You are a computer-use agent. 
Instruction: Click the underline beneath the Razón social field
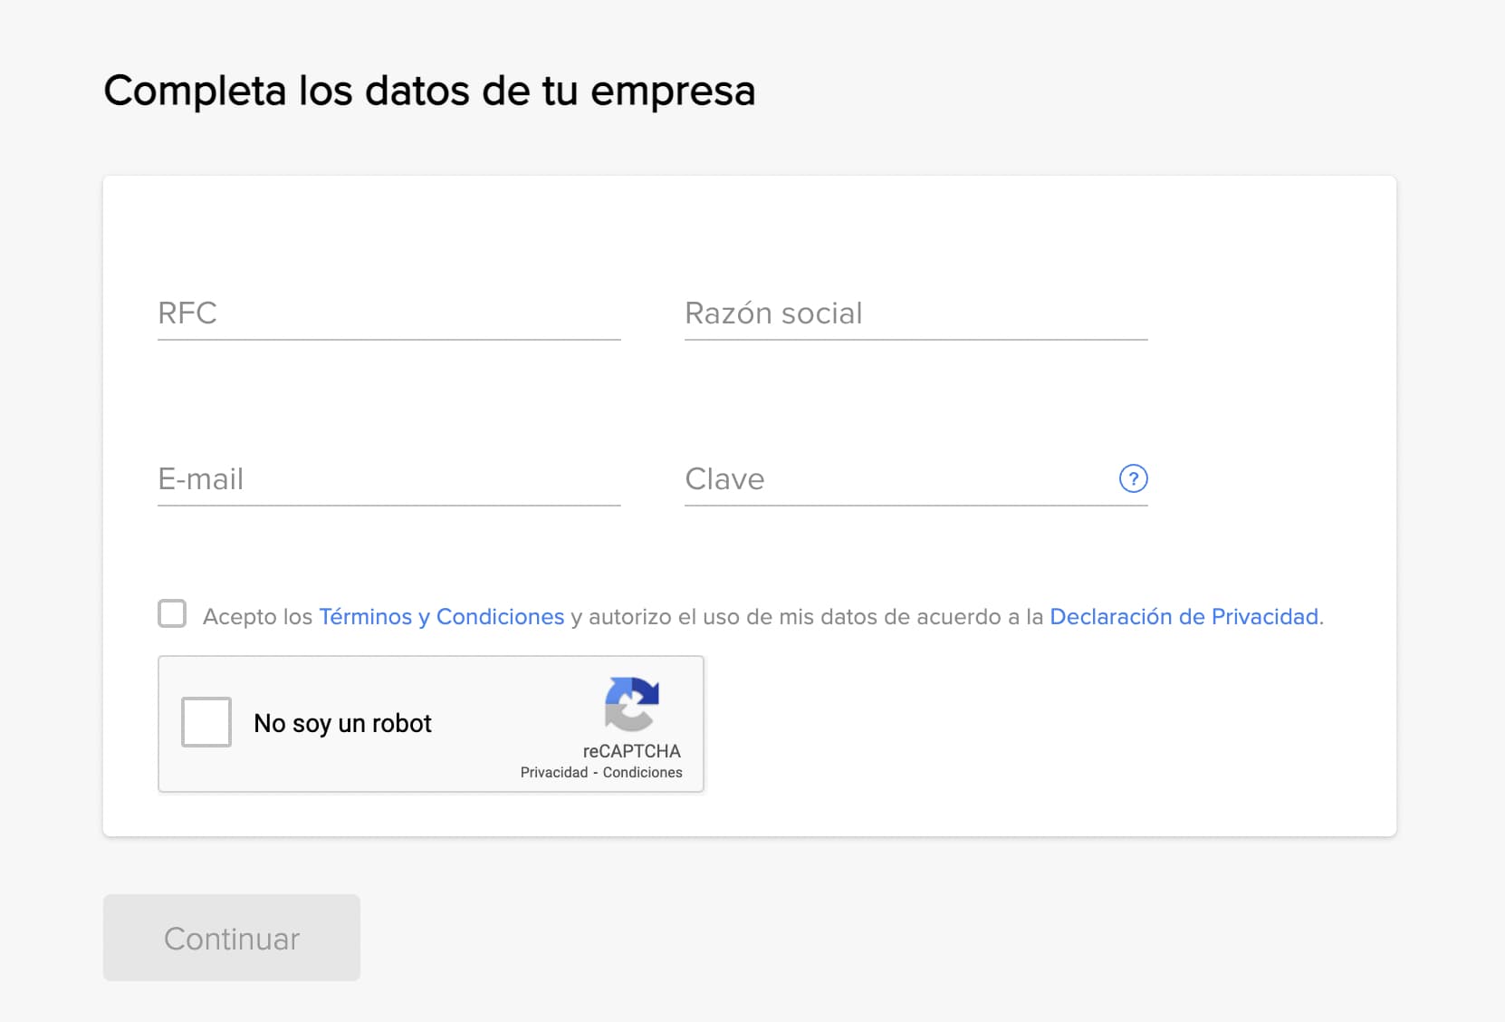915,340
